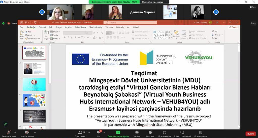Increase font size with the larger A icon
258x138 pixels.
click(x=94, y=33)
